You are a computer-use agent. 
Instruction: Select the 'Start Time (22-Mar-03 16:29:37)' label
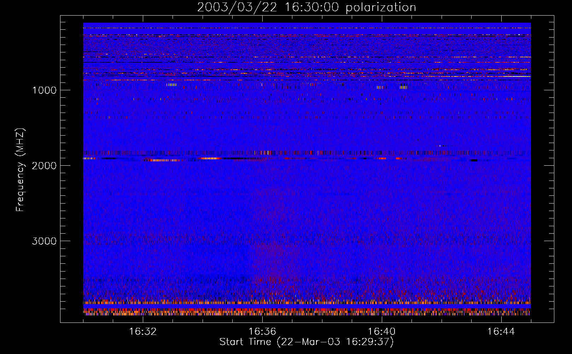307,342
